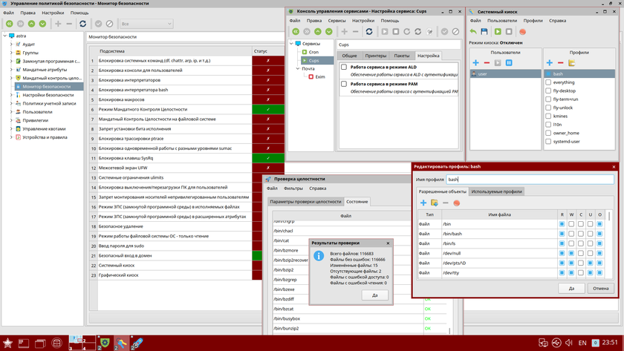
Task: Click the blue pause icon under Пользователи
Action: 509,63
